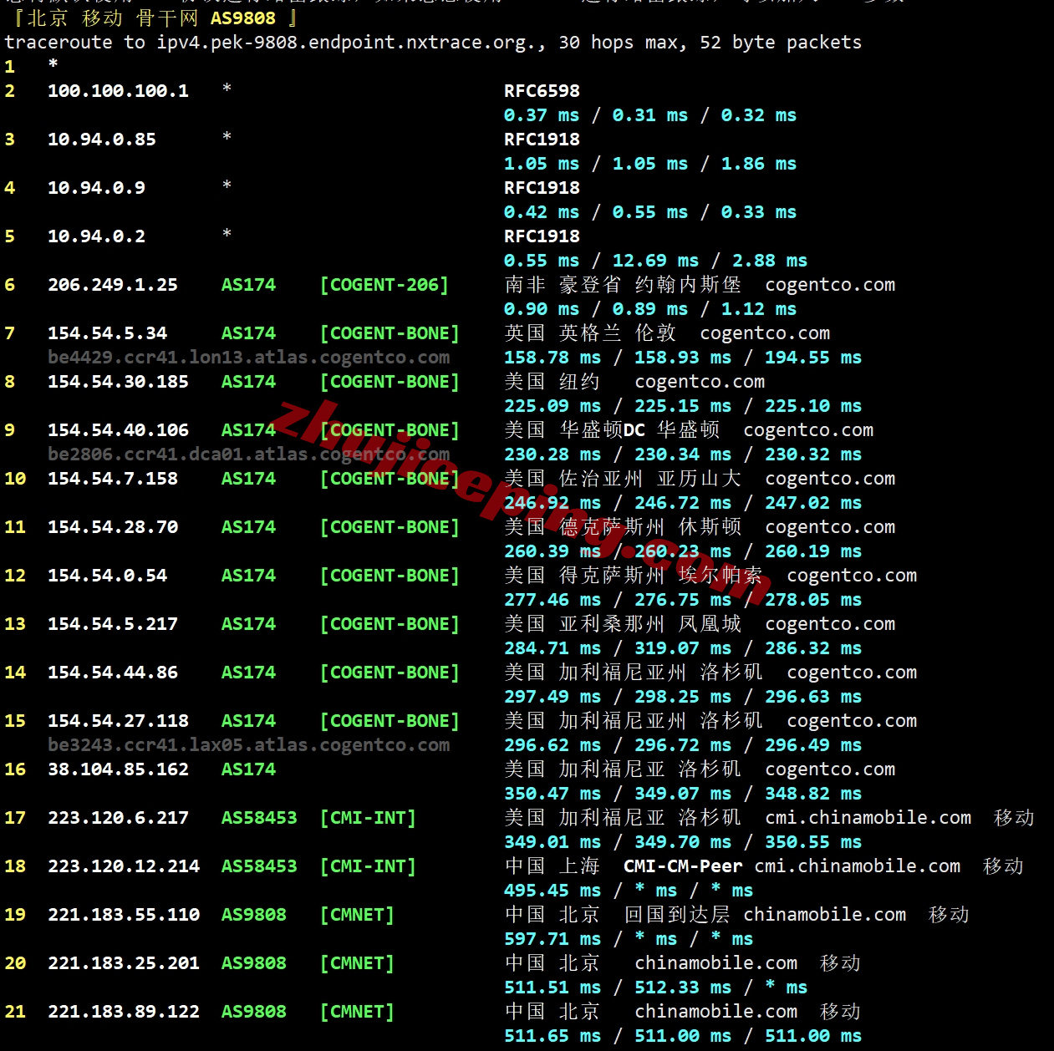Click the latency value 277.46 ms

(x=552, y=600)
